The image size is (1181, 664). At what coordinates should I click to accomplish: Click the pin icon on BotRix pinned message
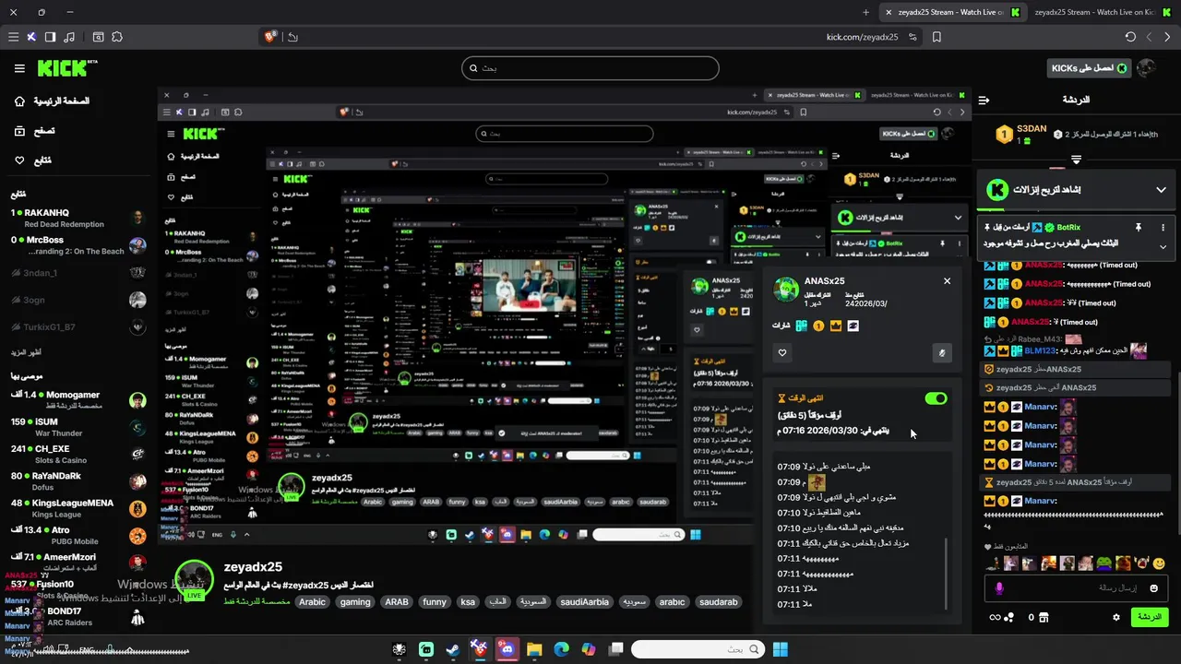pos(1139,227)
